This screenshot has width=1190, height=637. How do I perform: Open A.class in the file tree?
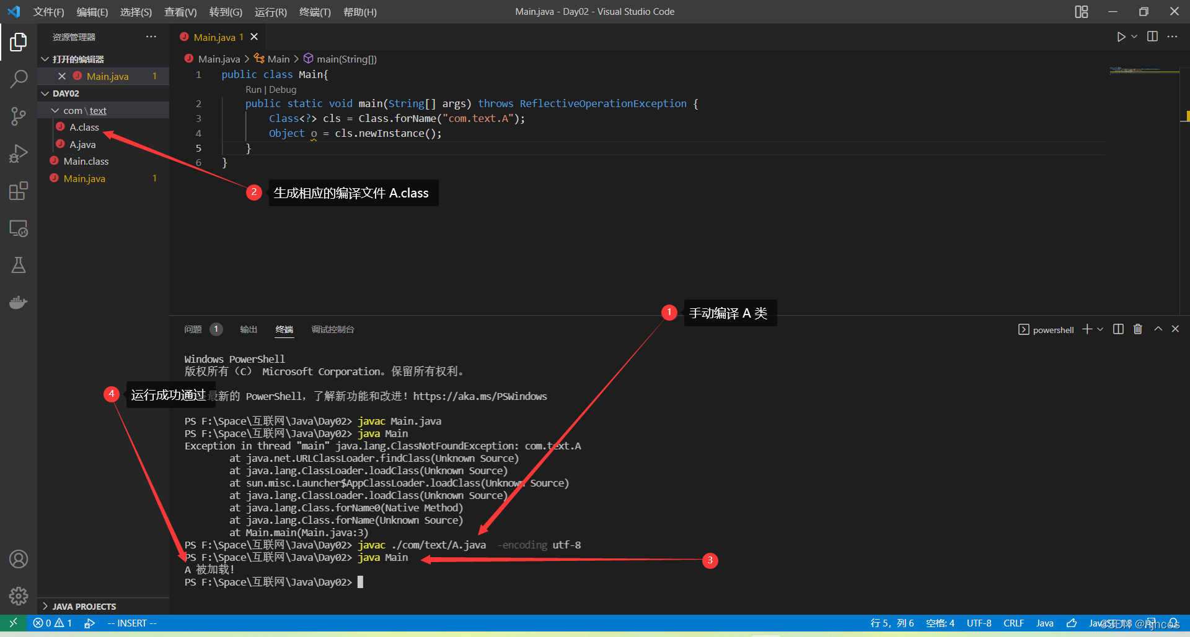[x=84, y=127]
